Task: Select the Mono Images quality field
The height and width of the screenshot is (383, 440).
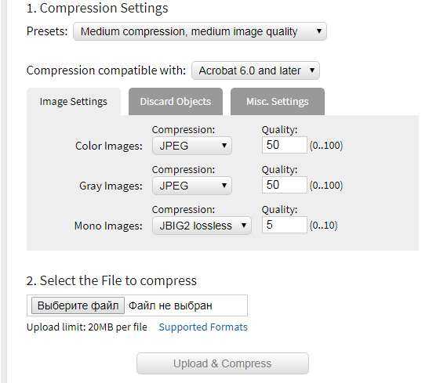Action: tap(285, 225)
